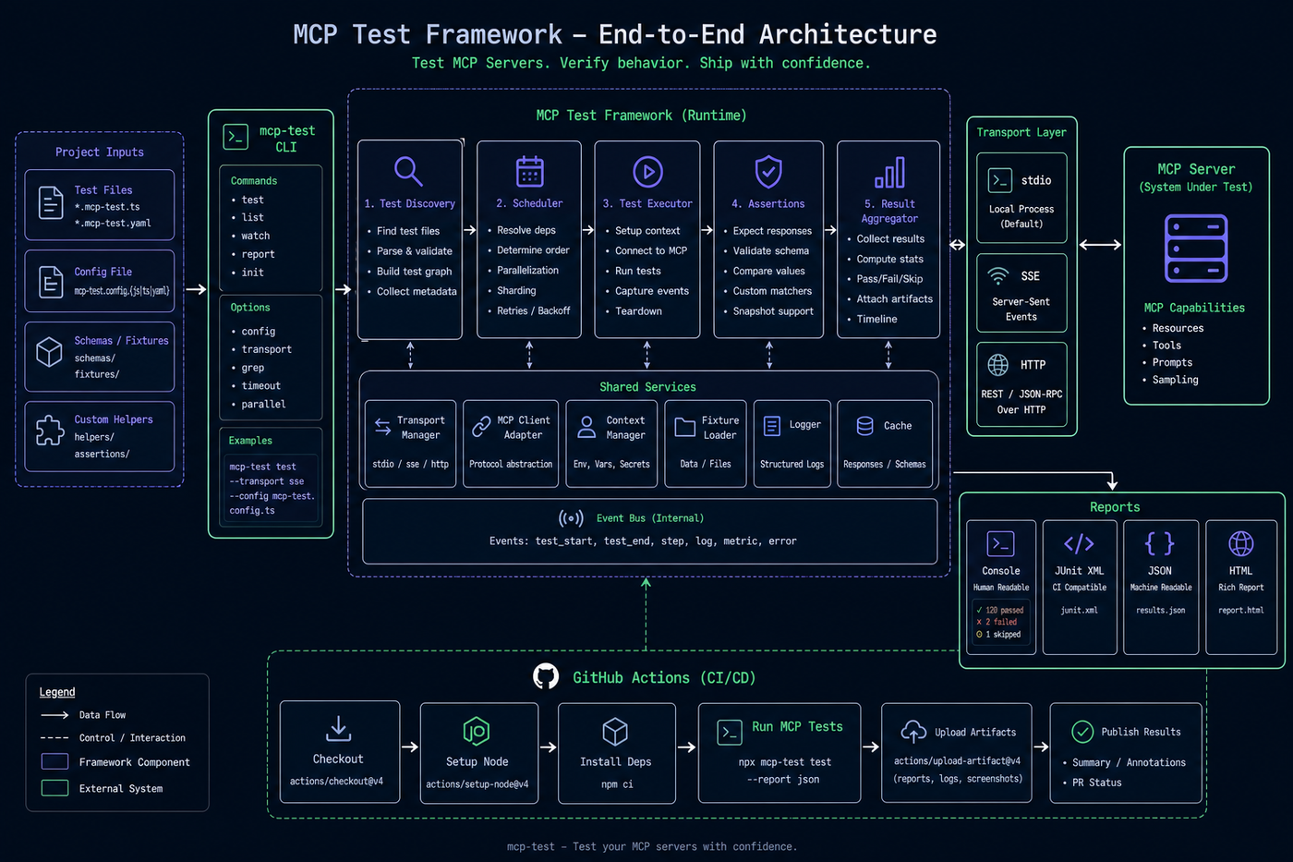Click the mcp-test CLI terminal icon
Screen dimensions: 1293x862
[x=236, y=138]
